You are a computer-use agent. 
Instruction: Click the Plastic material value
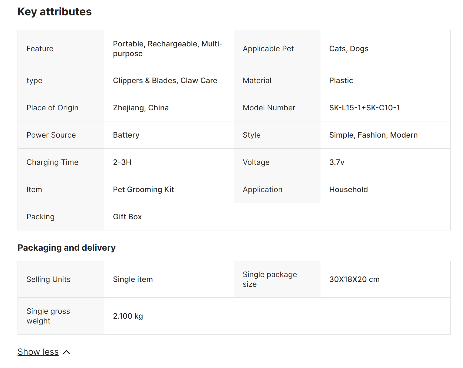[x=341, y=80]
